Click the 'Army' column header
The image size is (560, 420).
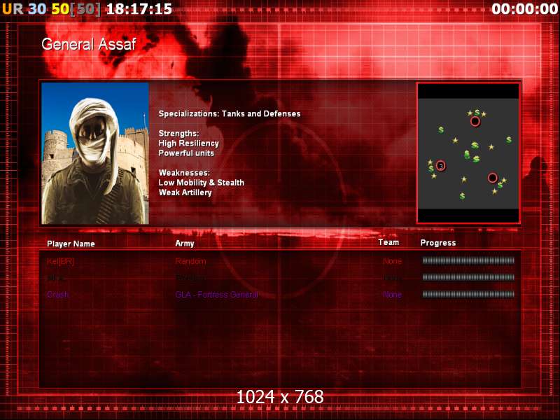point(185,243)
